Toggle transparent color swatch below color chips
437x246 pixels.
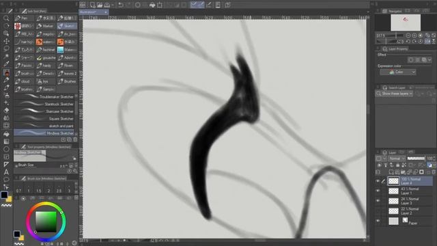coord(6,205)
